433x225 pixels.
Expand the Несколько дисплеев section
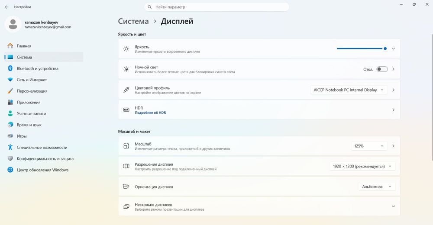pyautogui.click(x=393, y=206)
